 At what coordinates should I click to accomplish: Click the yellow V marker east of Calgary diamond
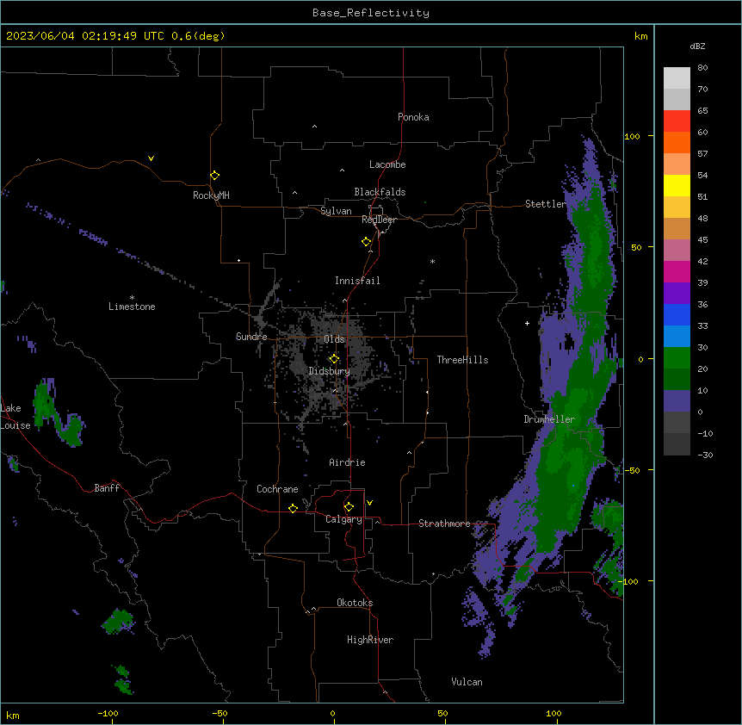(x=369, y=503)
